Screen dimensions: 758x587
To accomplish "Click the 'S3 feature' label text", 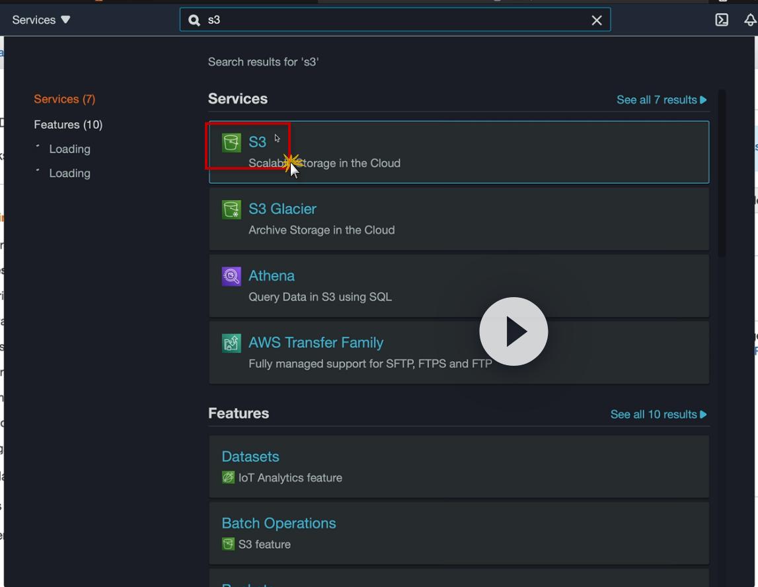I will (x=264, y=545).
